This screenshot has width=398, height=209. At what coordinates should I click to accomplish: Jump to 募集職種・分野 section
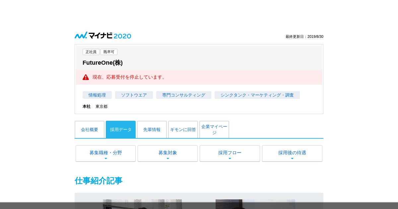[x=105, y=153]
